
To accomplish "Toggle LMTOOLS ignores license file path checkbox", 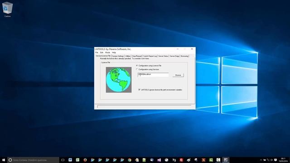I will click(139, 90).
